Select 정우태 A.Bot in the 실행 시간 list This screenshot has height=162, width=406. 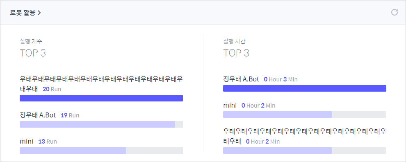pos(241,79)
